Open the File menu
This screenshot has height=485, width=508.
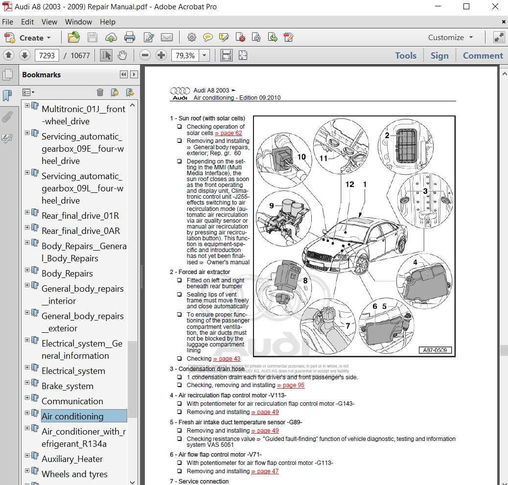7,22
